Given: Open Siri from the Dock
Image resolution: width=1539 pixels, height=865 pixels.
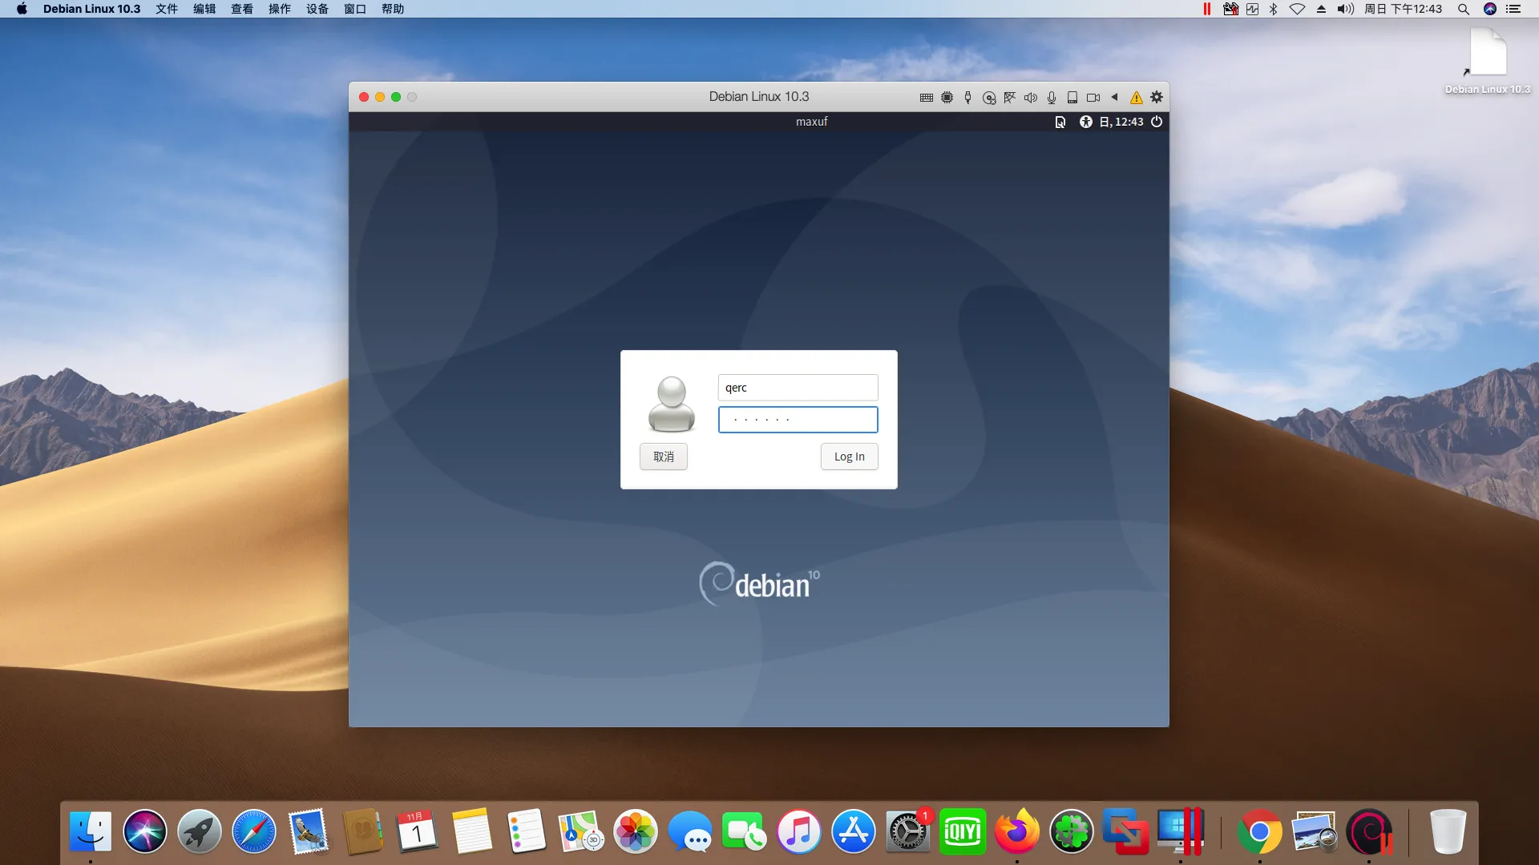Looking at the screenshot, I should point(145,831).
